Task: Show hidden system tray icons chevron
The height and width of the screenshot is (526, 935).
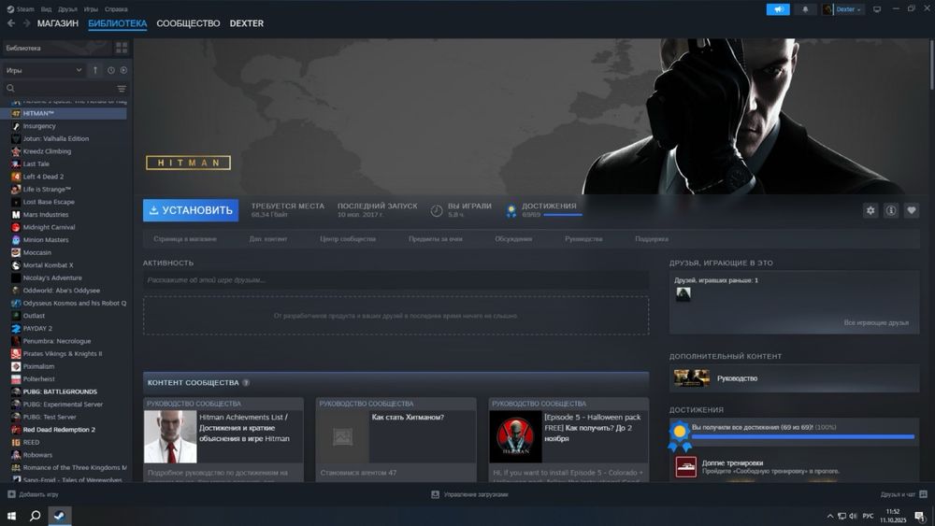Action: click(830, 516)
